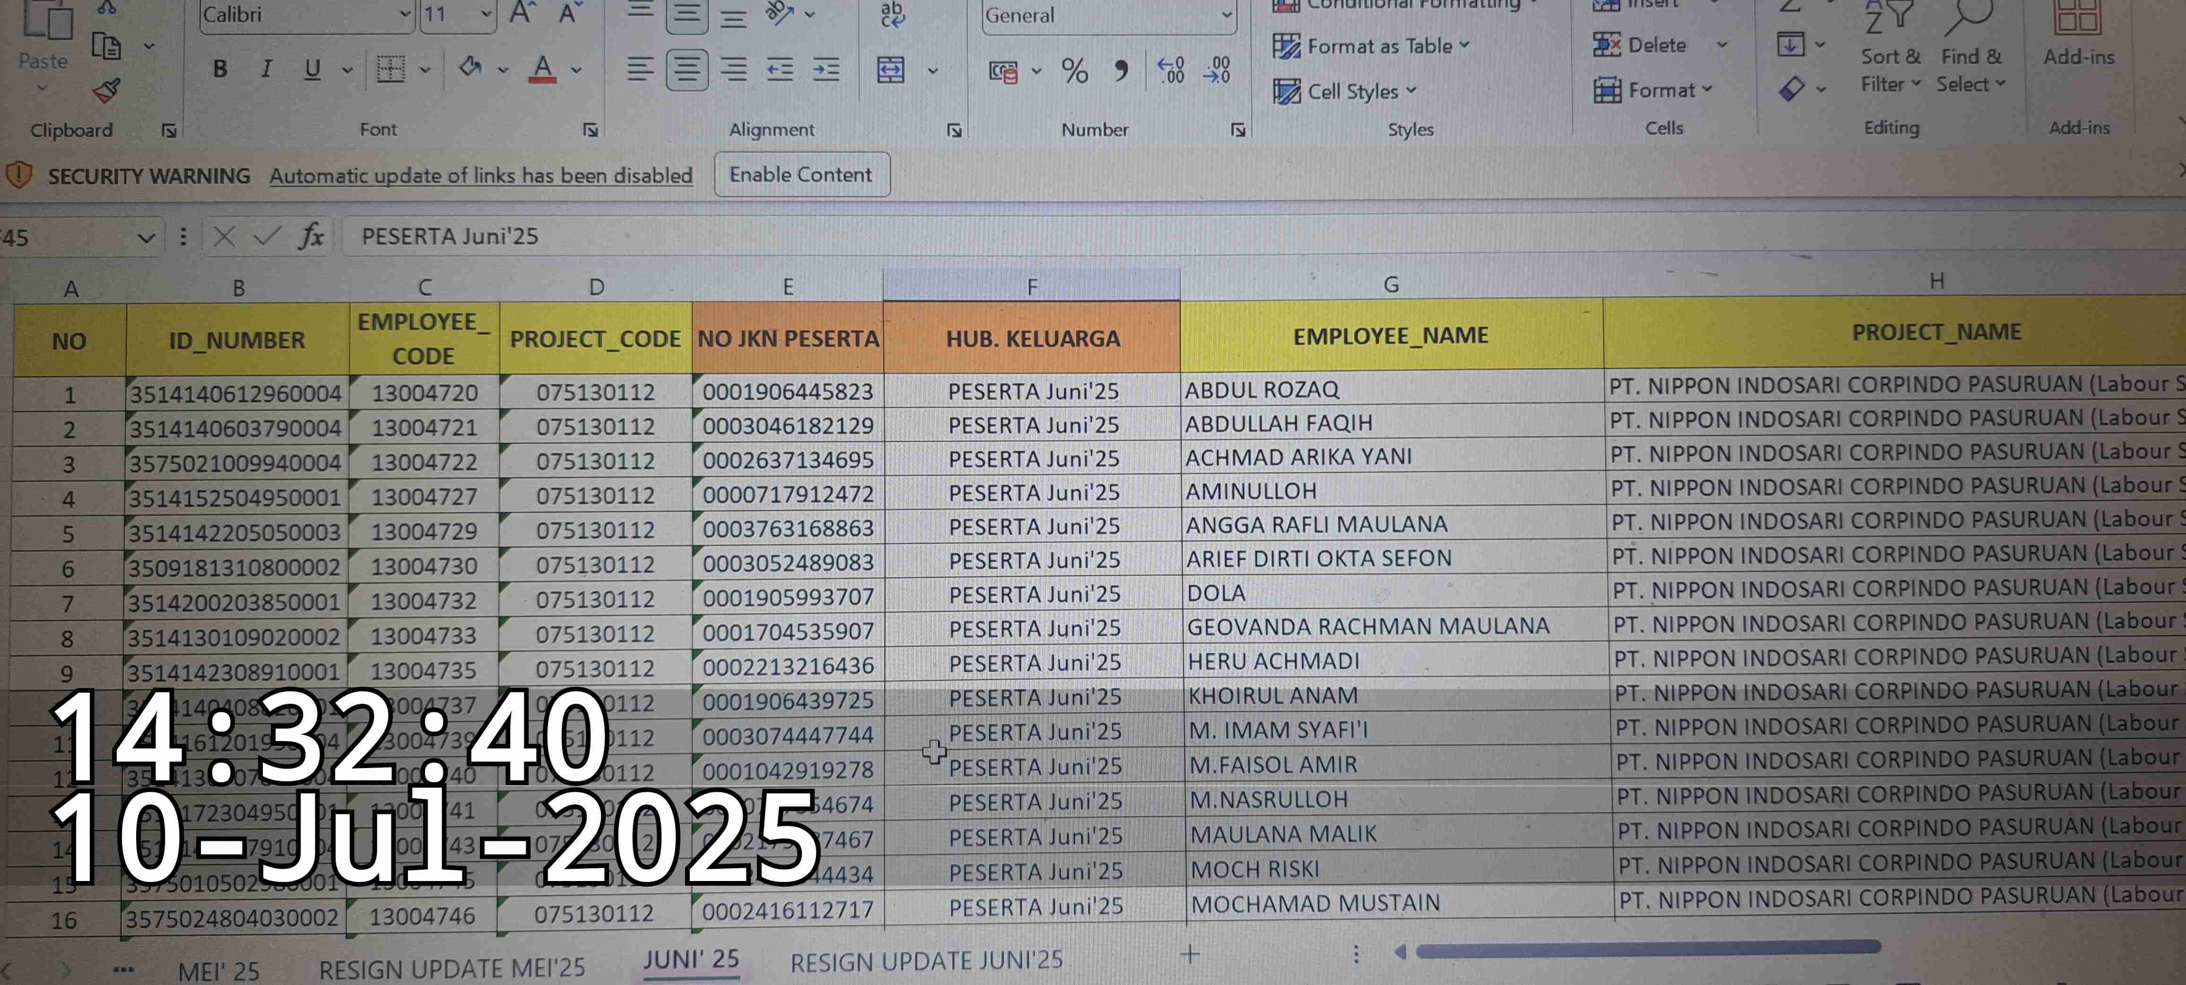Open the Format cells menu

click(x=1653, y=89)
